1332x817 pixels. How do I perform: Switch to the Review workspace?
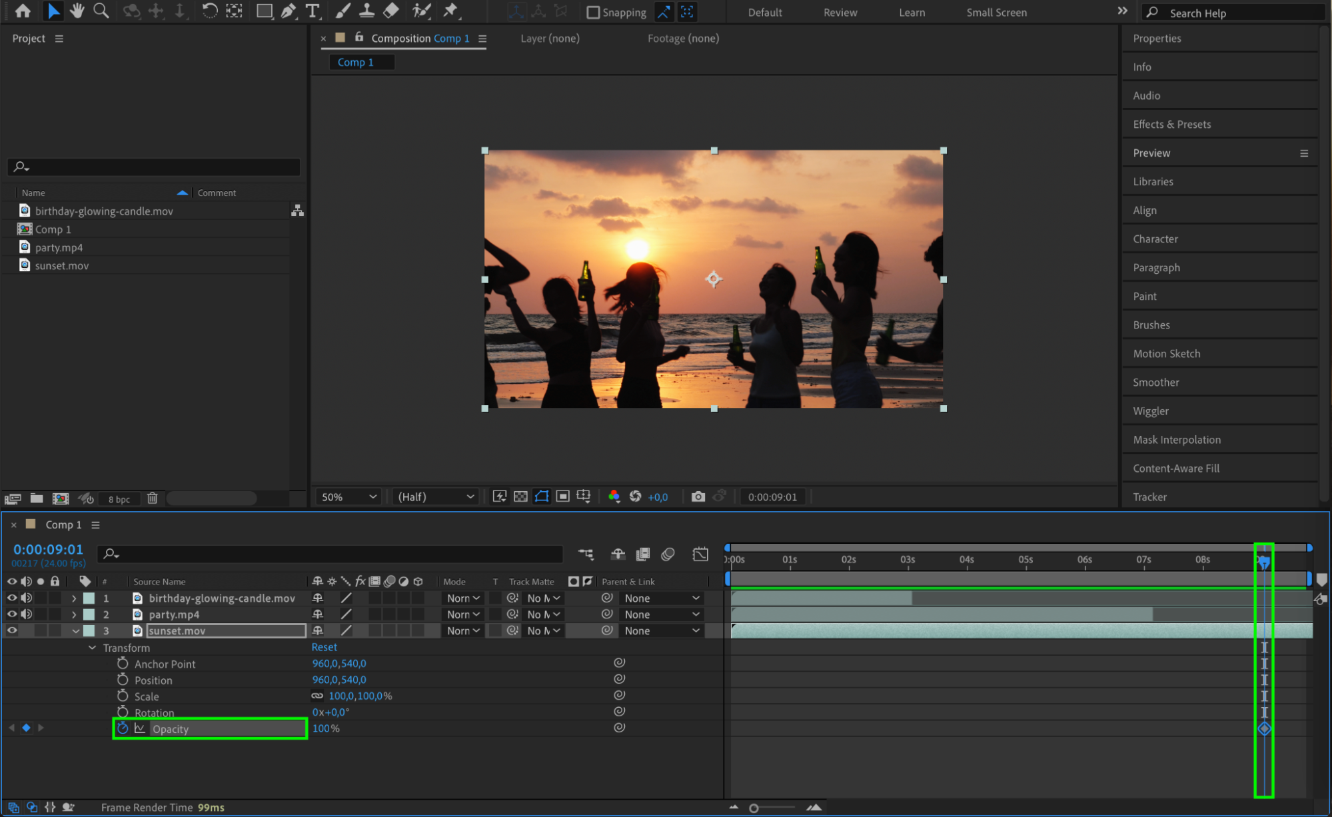point(840,12)
